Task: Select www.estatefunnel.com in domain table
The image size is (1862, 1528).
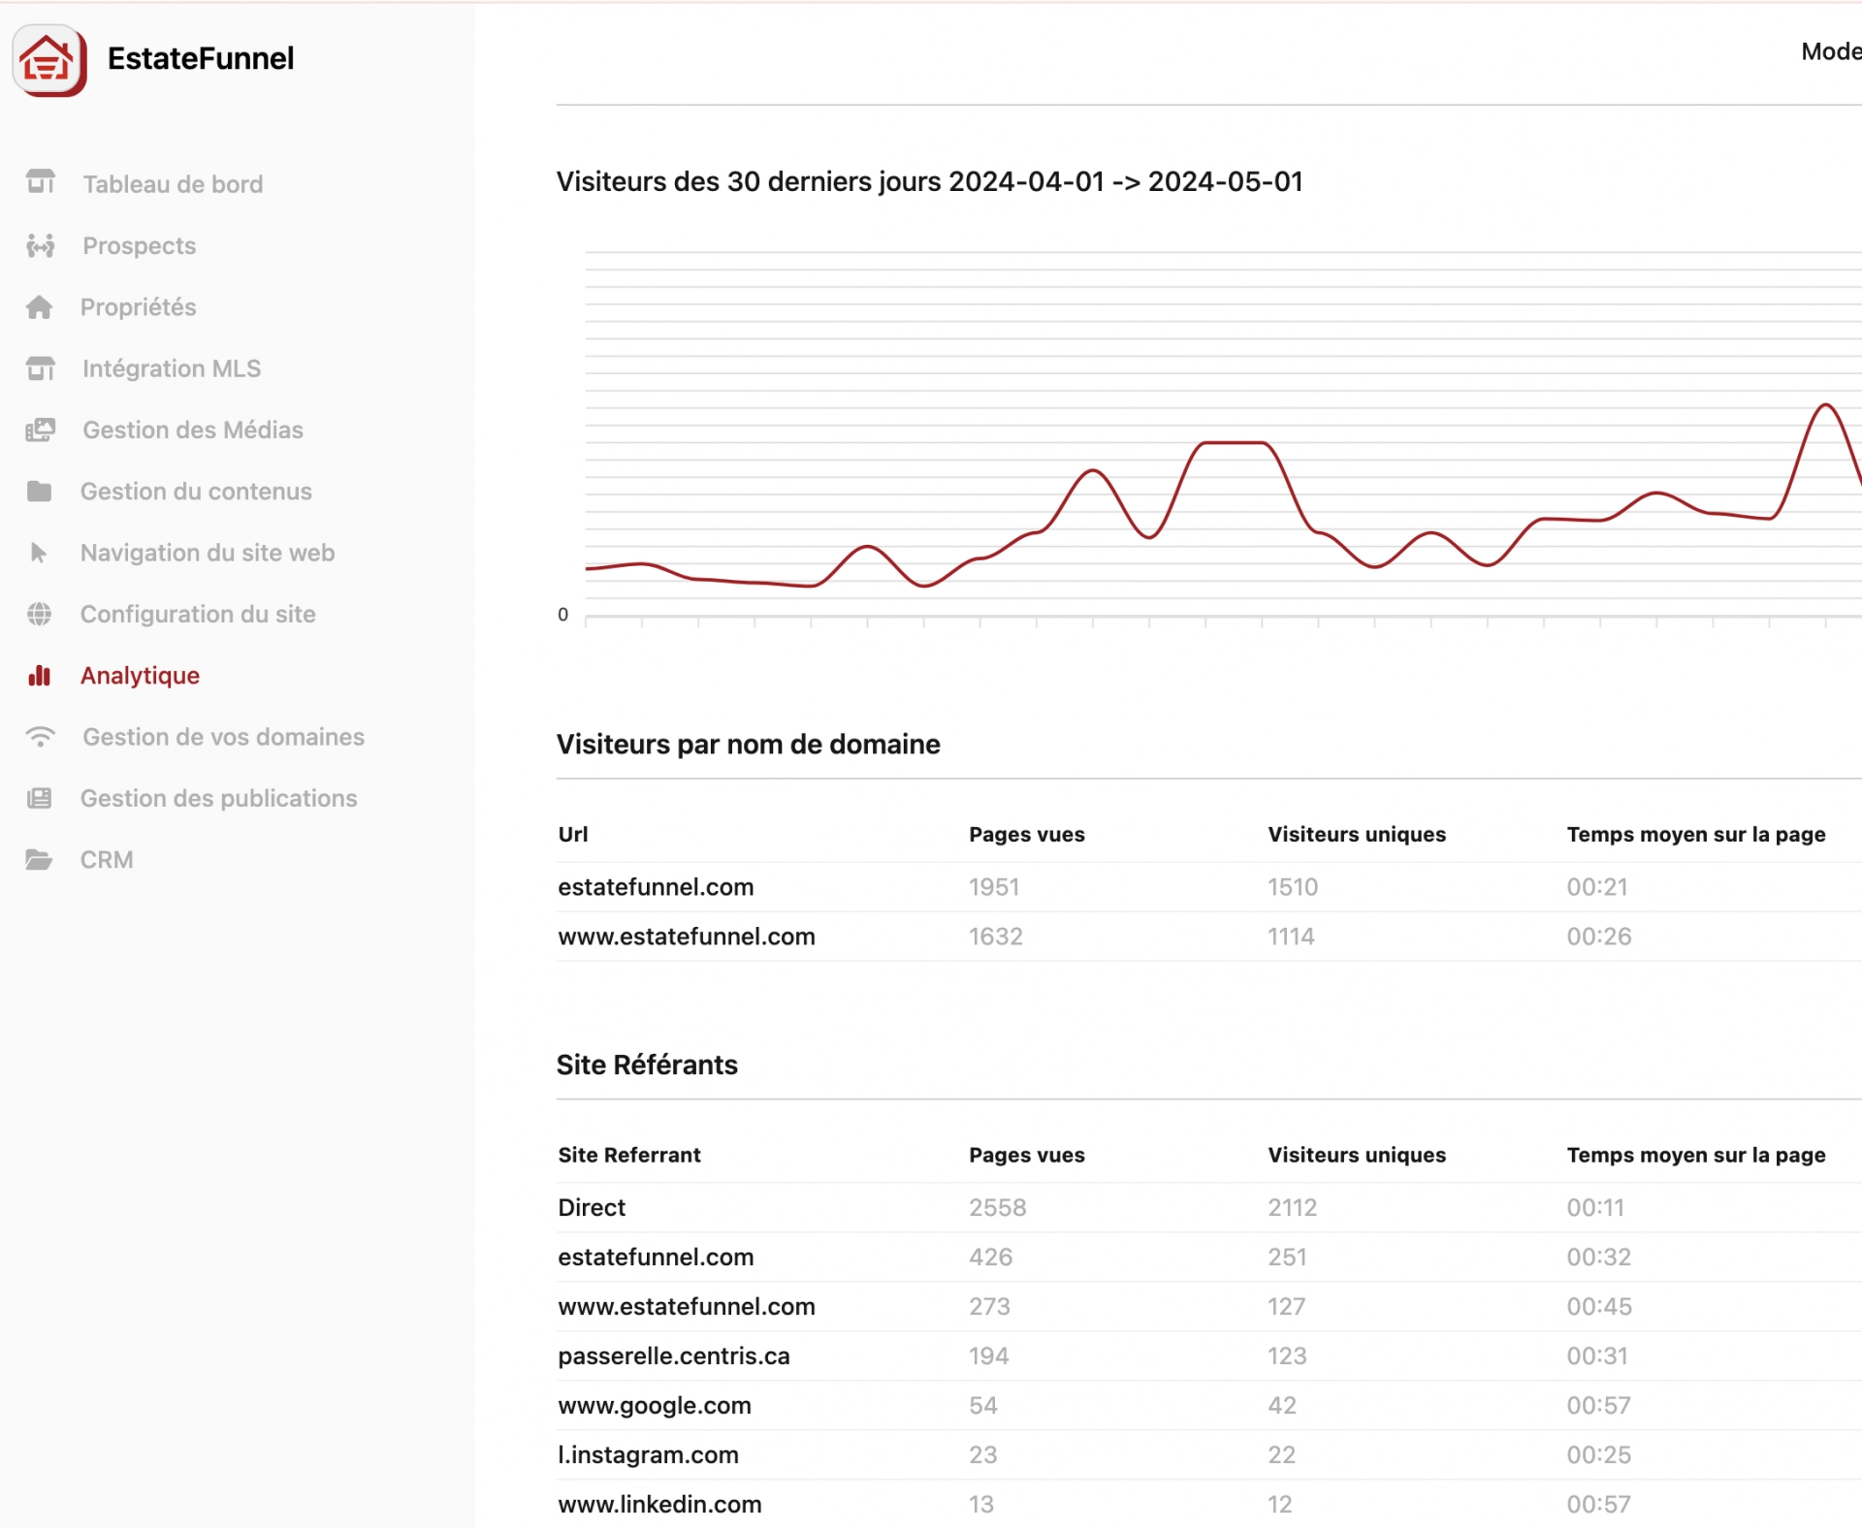Action: click(x=687, y=937)
